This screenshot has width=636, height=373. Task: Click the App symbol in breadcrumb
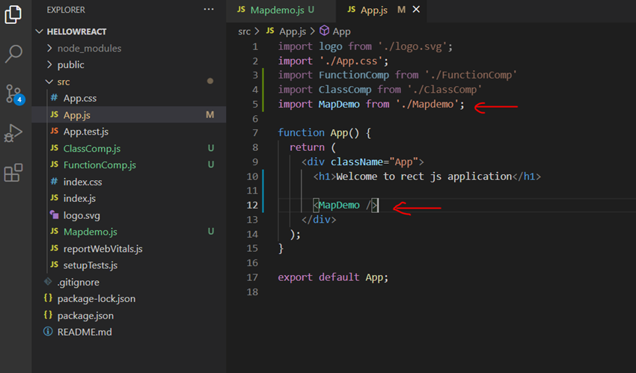click(341, 31)
